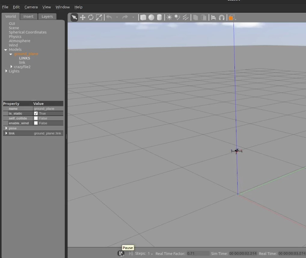
Task: Pause the simulation
Action: tap(121, 253)
